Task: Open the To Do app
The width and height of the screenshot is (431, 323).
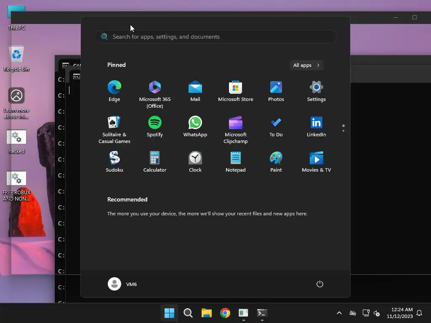Action: [276, 127]
